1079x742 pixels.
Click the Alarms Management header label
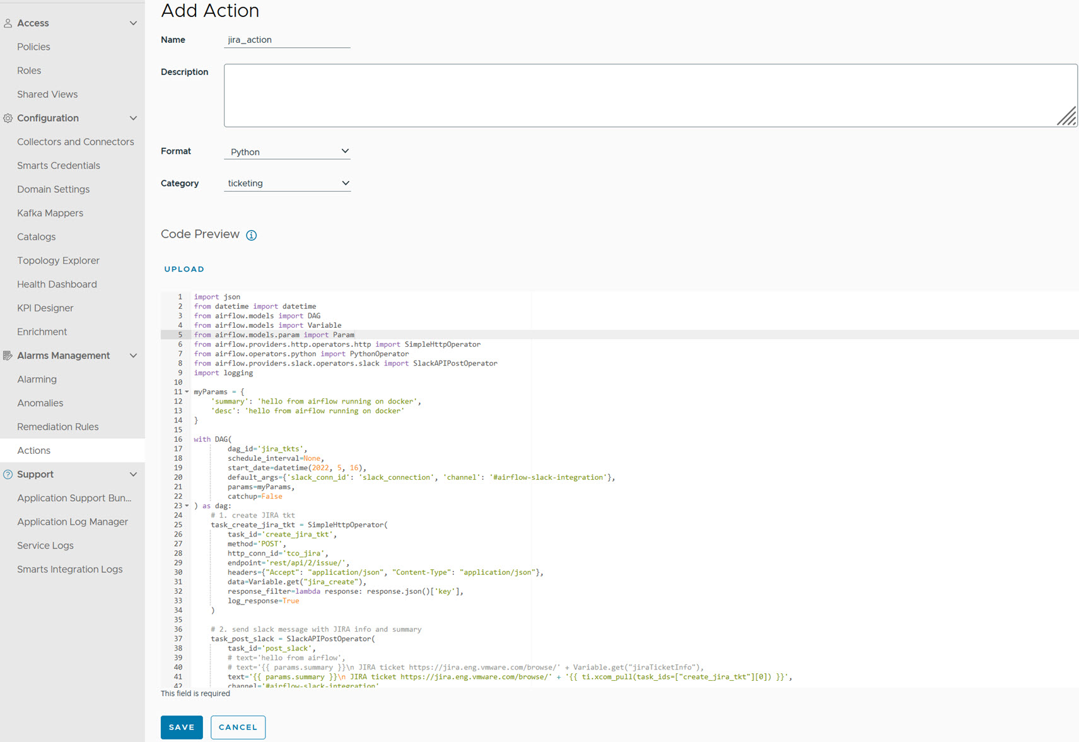[64, 356]
